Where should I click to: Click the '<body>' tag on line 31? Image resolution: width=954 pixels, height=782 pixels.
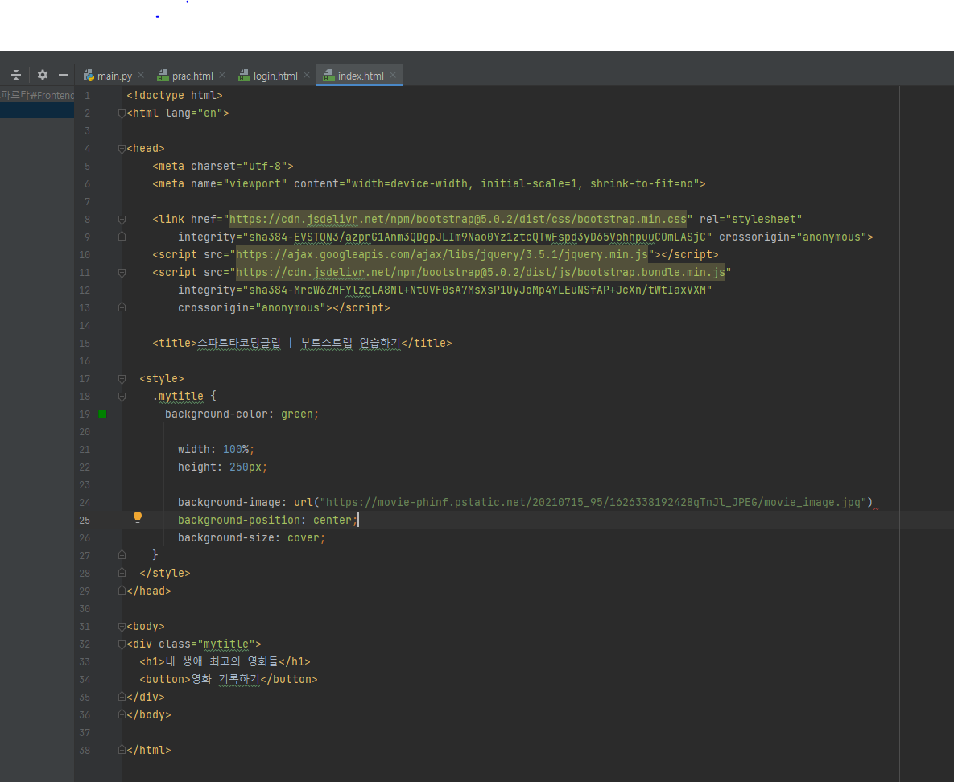pyautogui.click(x=146, y=627)
